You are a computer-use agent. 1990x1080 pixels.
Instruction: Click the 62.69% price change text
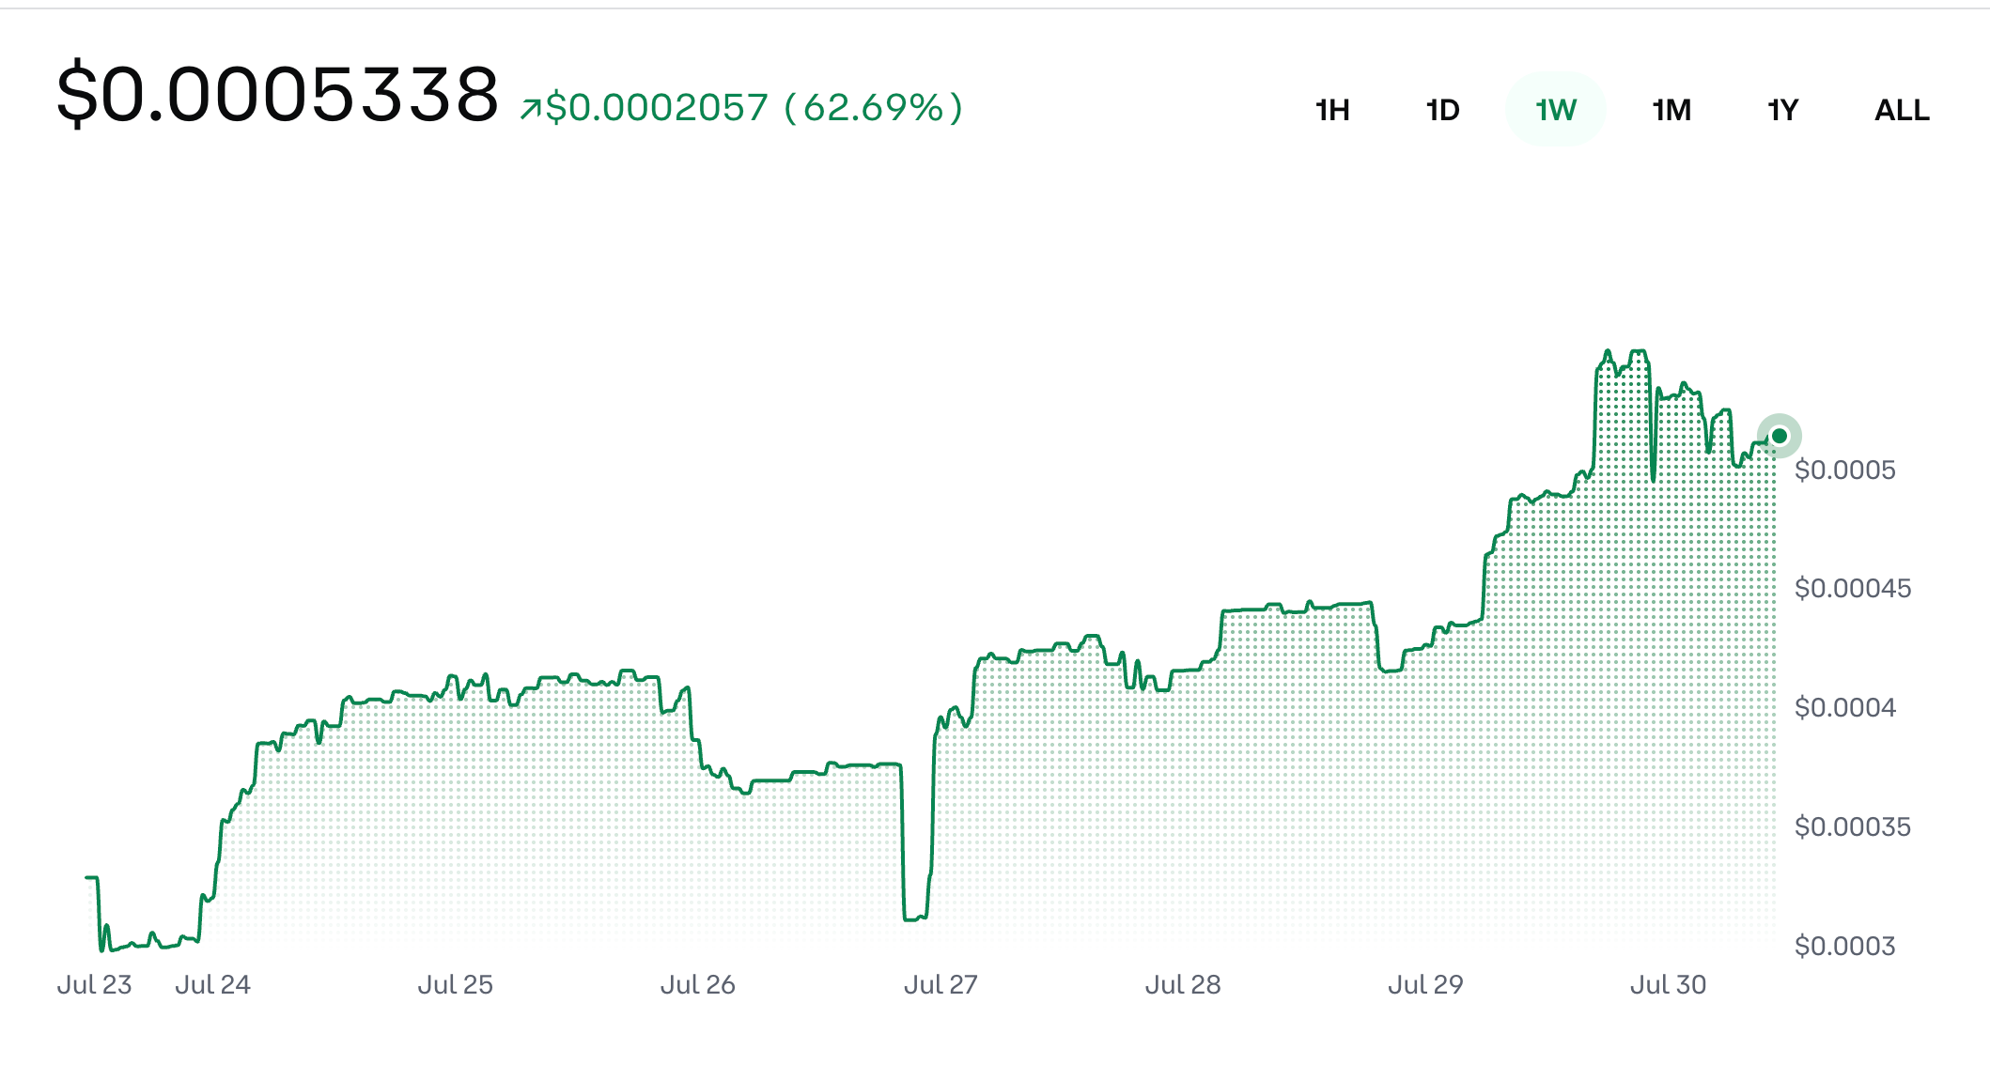pyautogui.click(x=874, y=108)
